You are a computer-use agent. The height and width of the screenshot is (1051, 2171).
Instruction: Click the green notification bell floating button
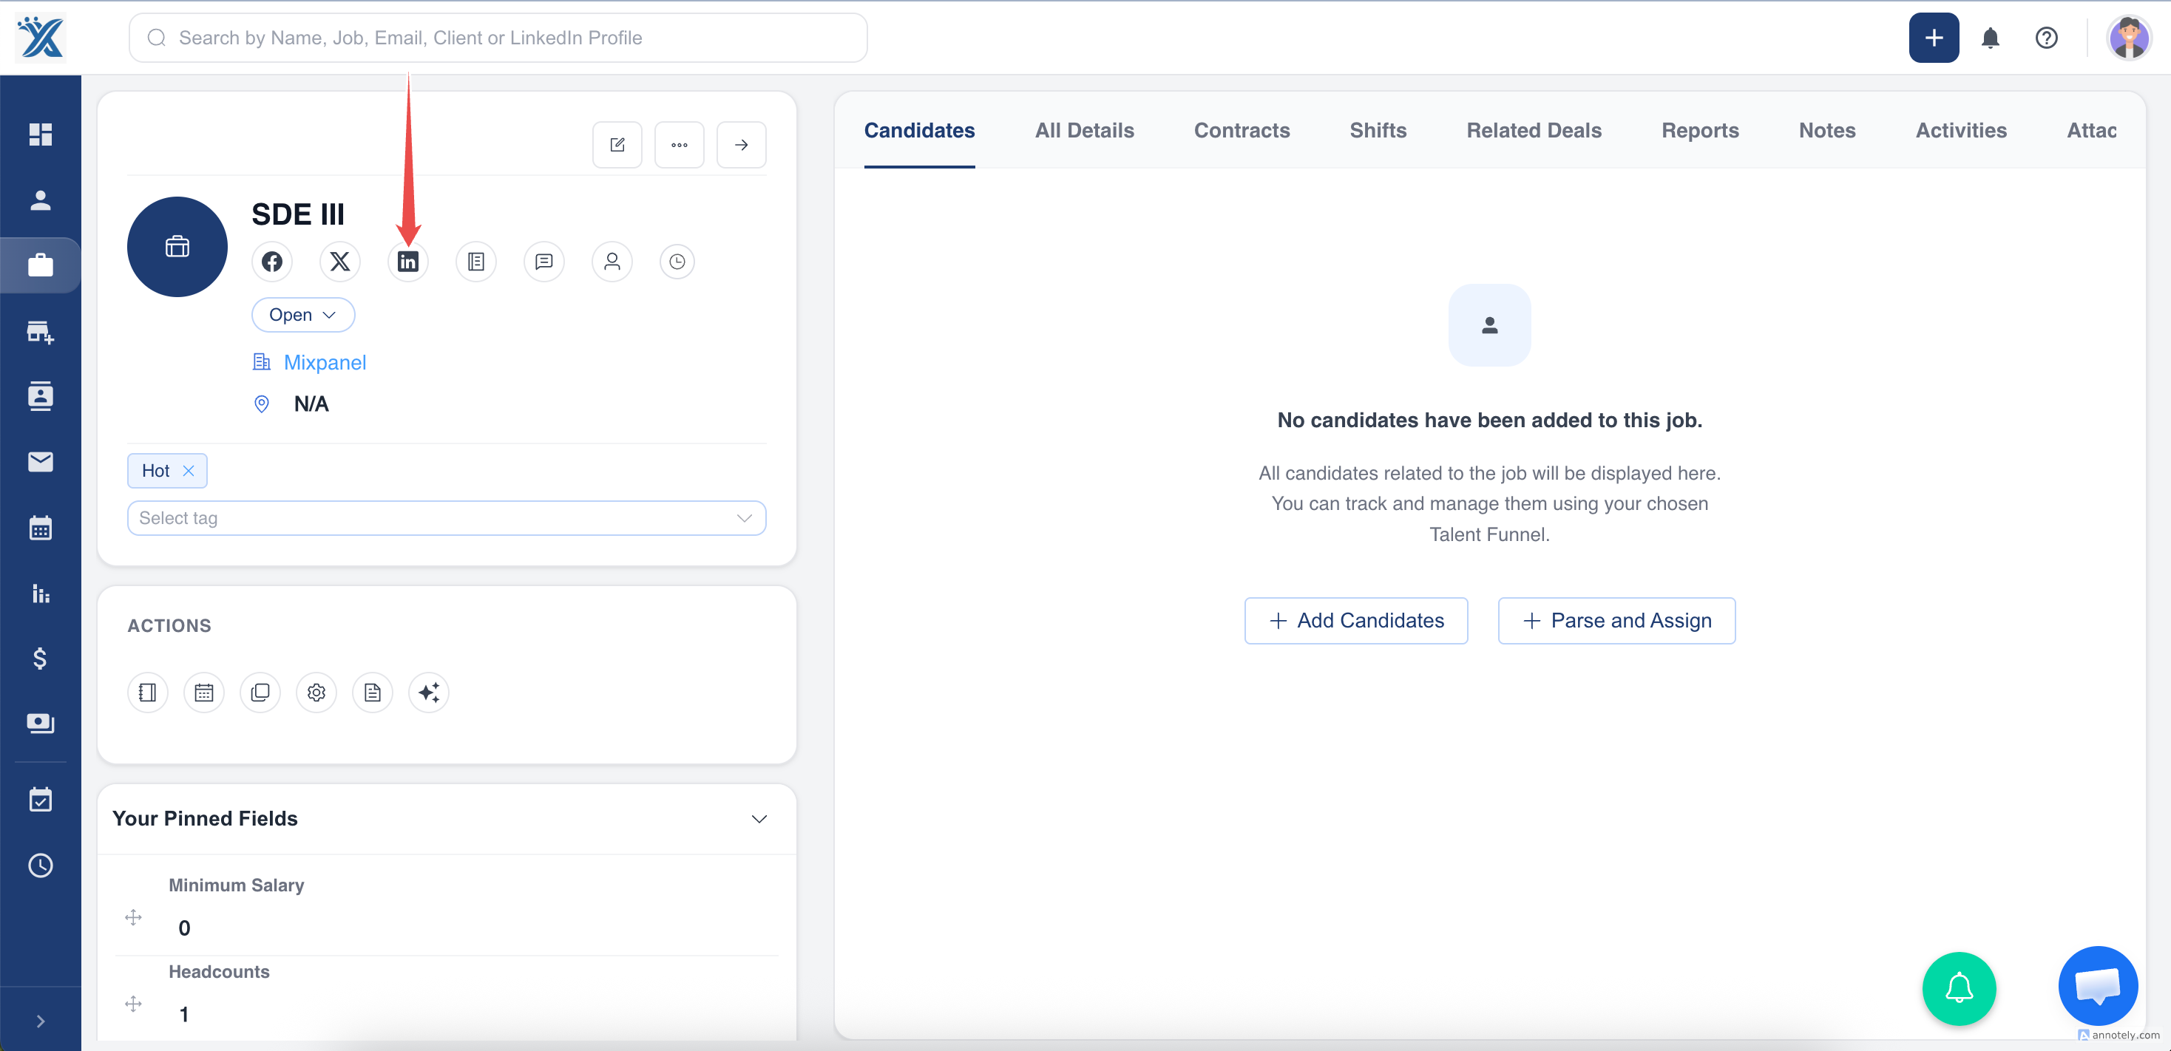pos(1959,988)
